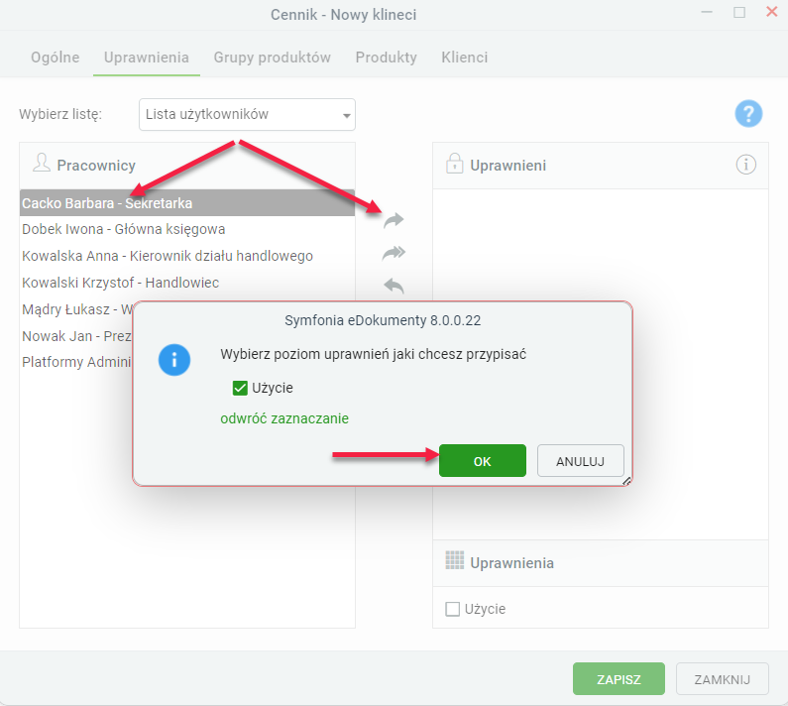Select Cacko Barbara - Sekretarka row

click(187, 203)
